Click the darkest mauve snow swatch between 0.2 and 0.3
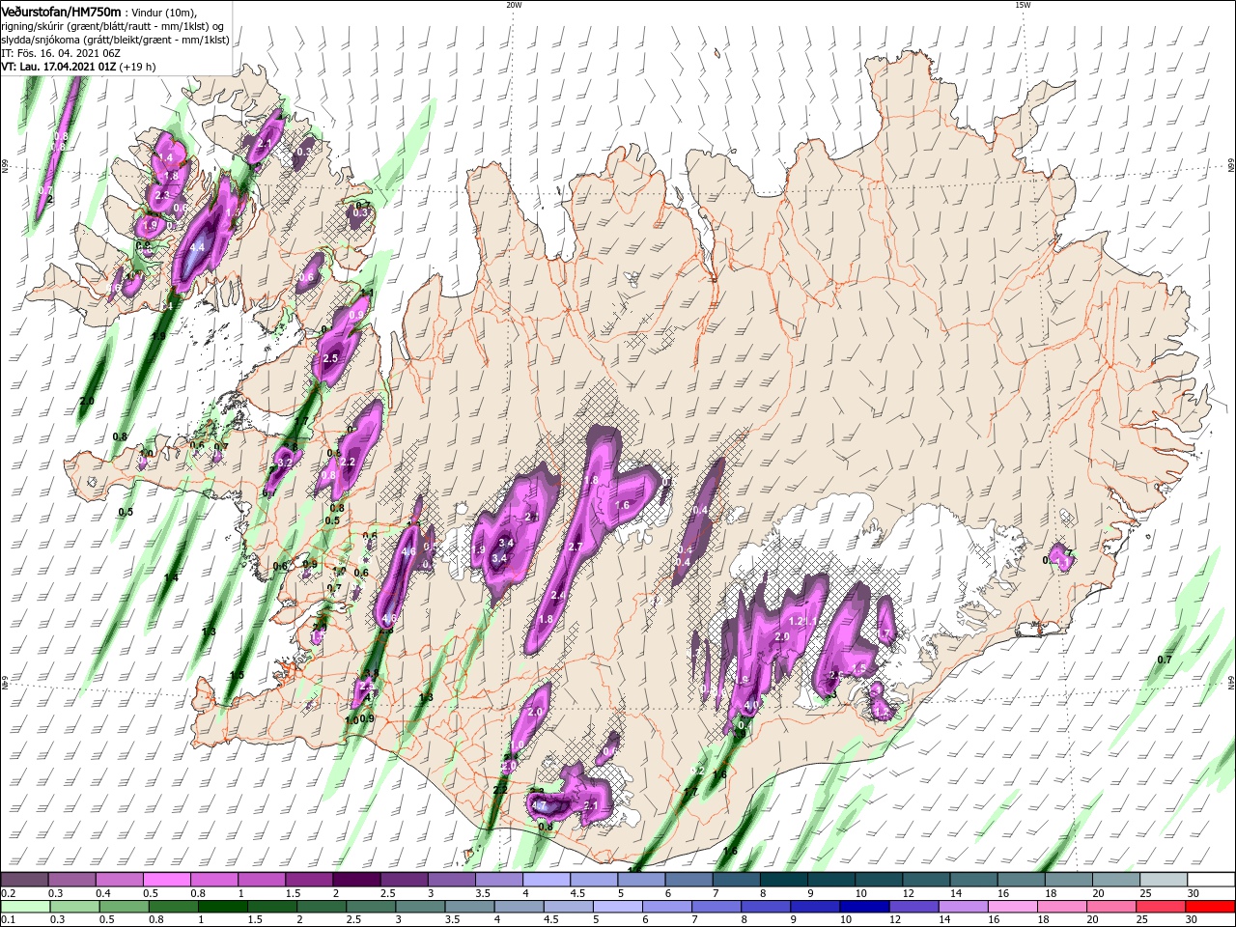Viewport: 1236px width, 927px height. 24,880
